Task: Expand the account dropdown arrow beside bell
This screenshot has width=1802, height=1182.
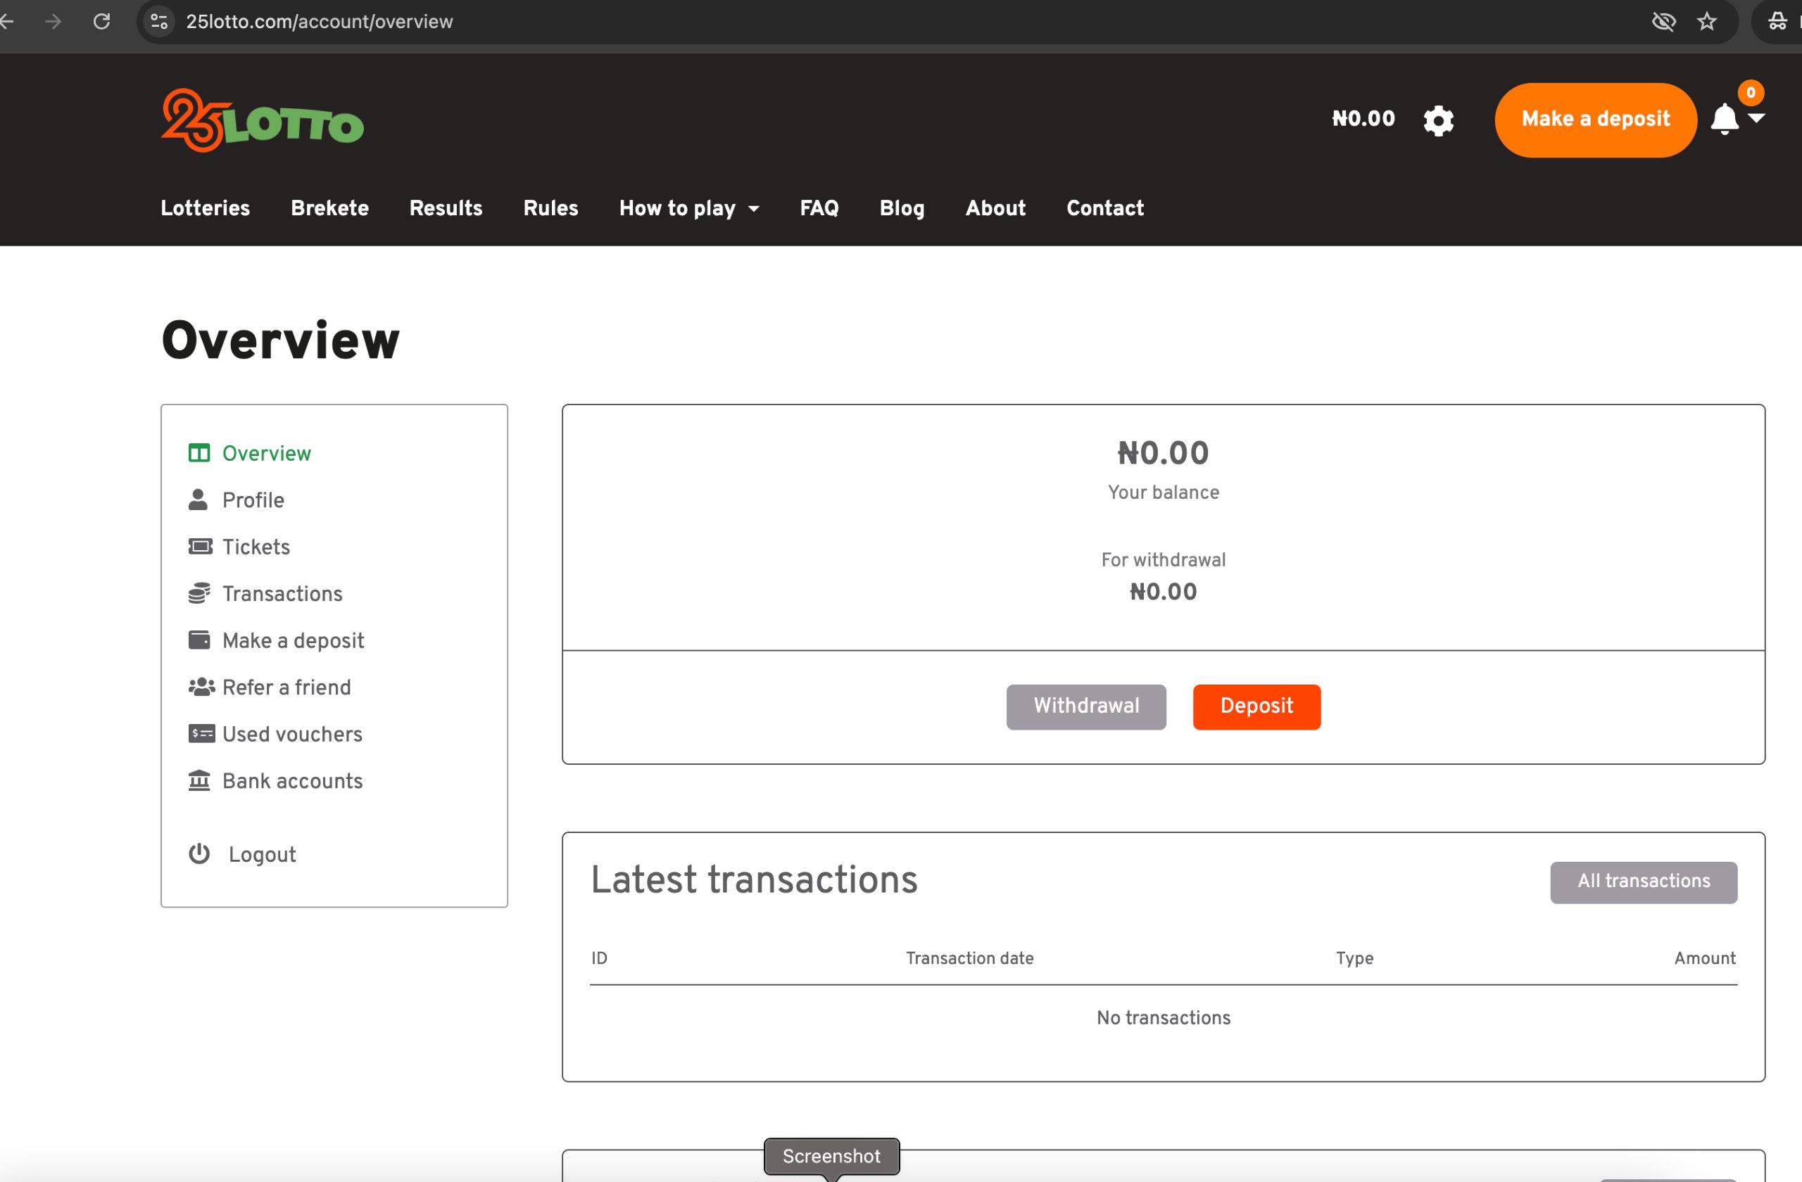Action: 1756,118
